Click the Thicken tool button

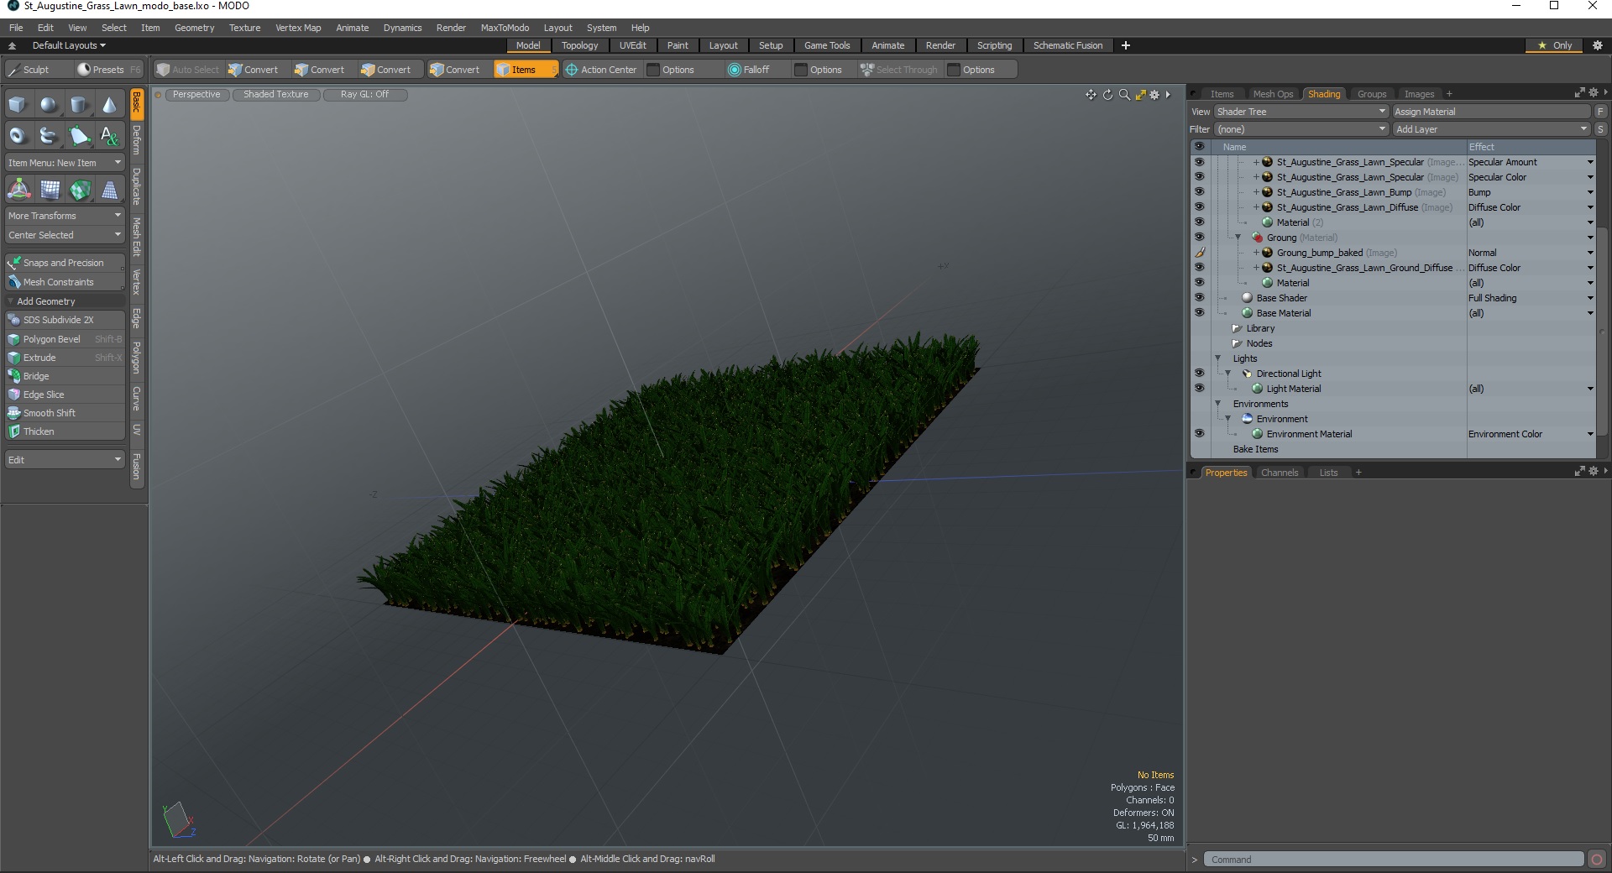pos(65,431)
